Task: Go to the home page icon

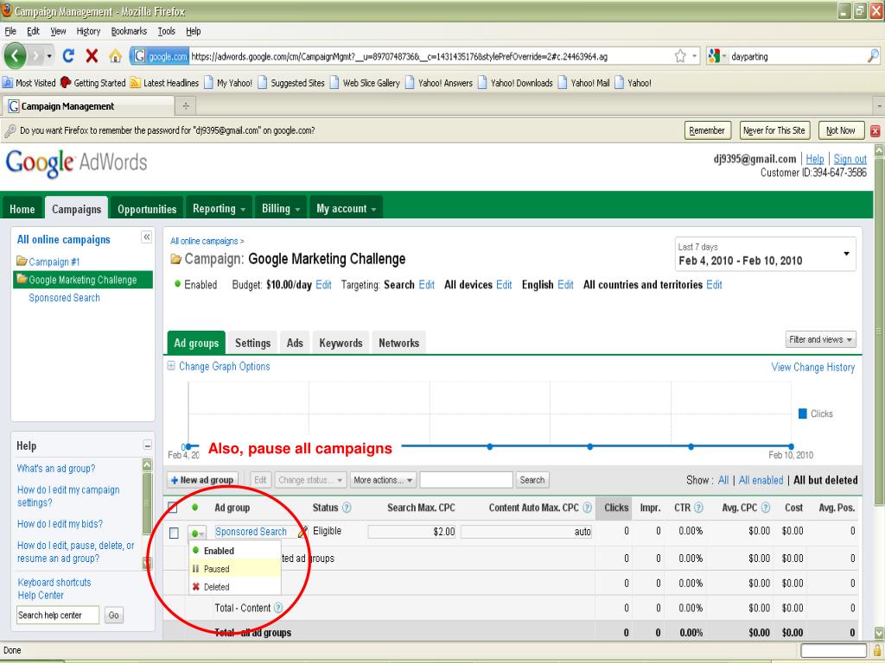Action: [x=115, y=56]
